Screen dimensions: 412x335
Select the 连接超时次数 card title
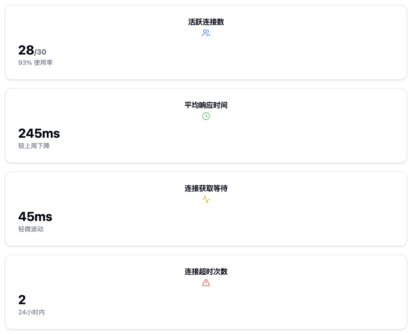(206, 272)
